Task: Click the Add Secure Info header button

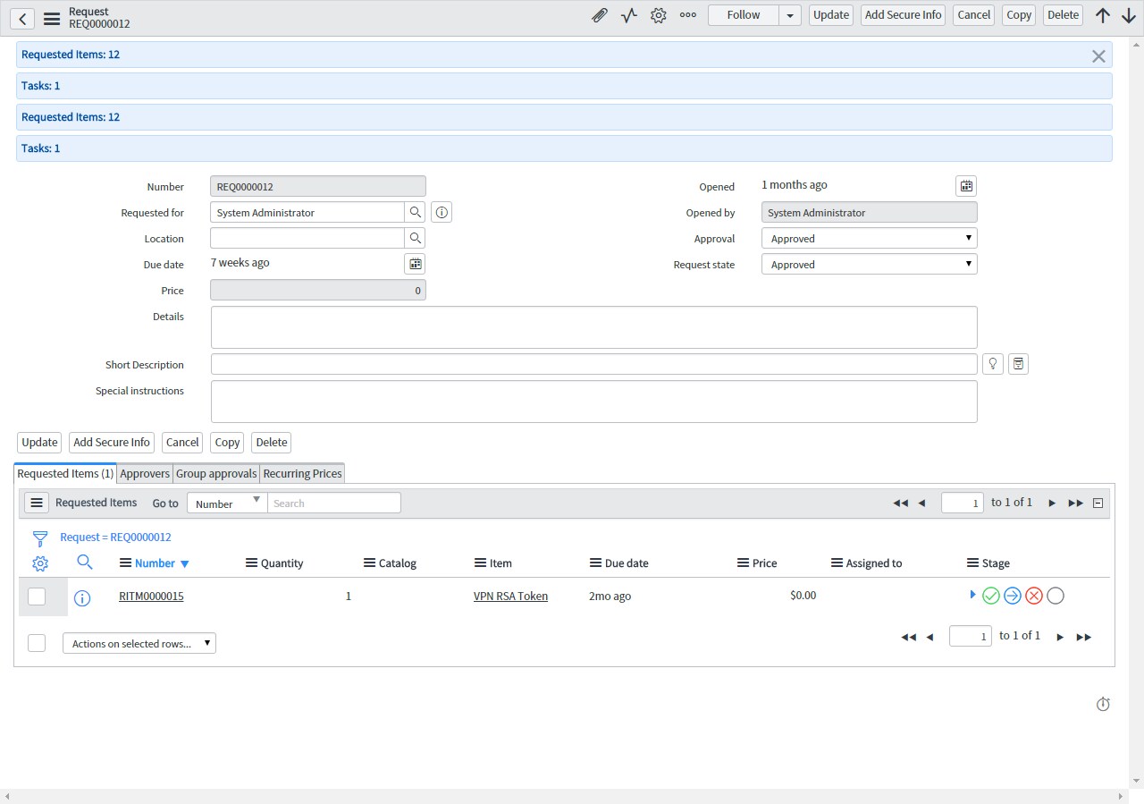Action: (903, 15)
